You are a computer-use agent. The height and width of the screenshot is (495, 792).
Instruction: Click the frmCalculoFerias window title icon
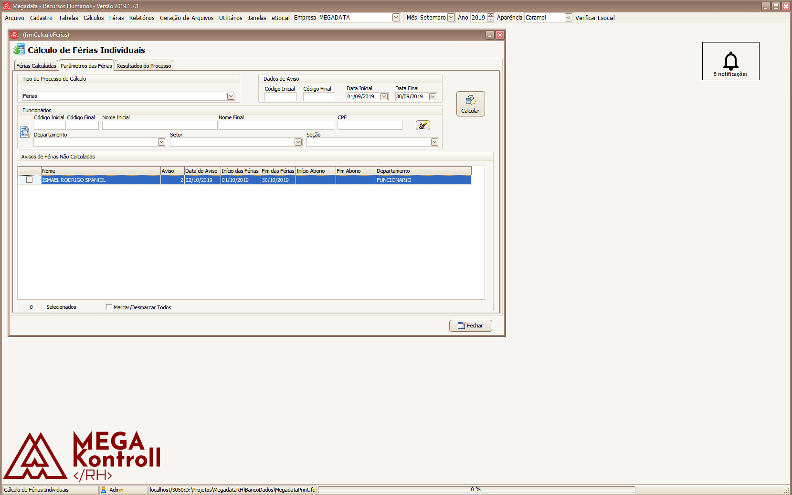[x=14, y=35]
